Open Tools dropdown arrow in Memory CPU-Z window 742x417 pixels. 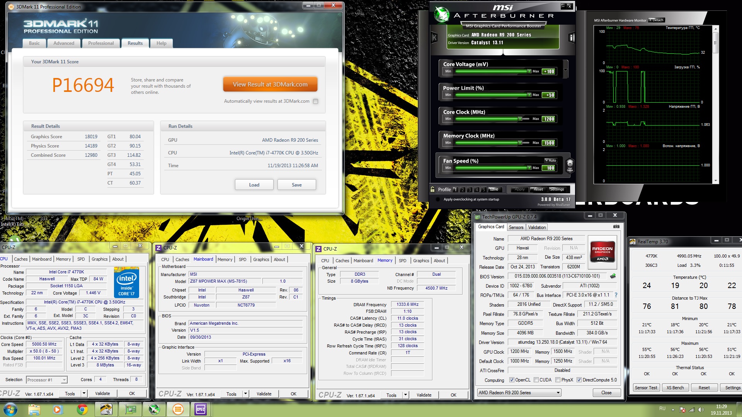(405, 395)
